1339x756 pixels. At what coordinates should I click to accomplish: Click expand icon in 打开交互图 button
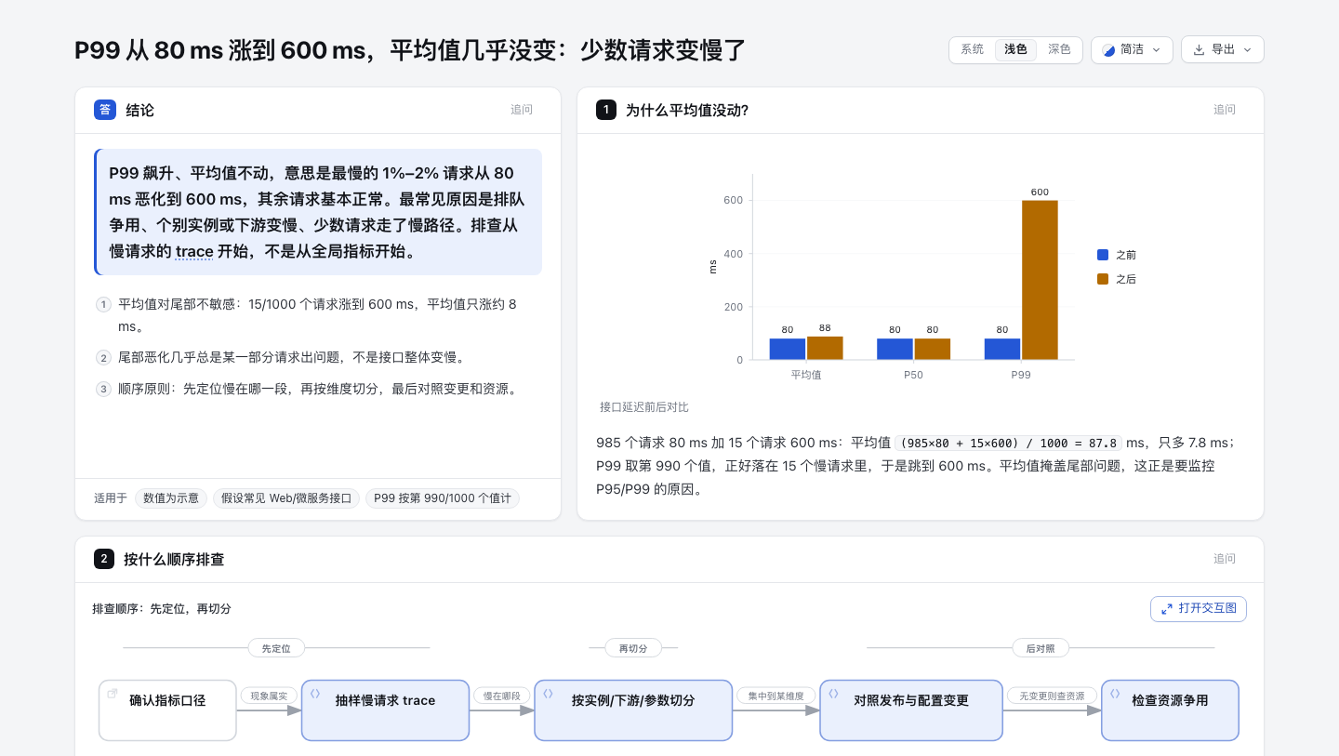click(1167, 608)
